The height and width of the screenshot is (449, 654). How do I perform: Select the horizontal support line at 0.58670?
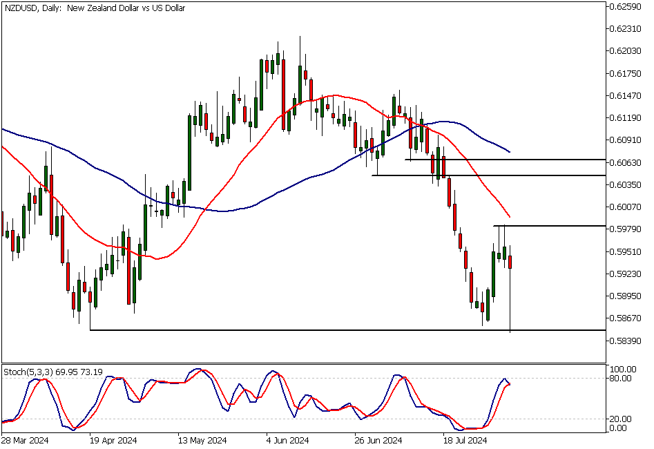click(x=276, y=329)
